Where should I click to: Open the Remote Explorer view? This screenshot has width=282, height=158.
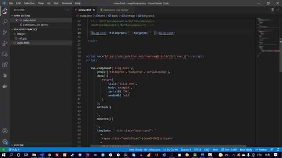(5, 54)
